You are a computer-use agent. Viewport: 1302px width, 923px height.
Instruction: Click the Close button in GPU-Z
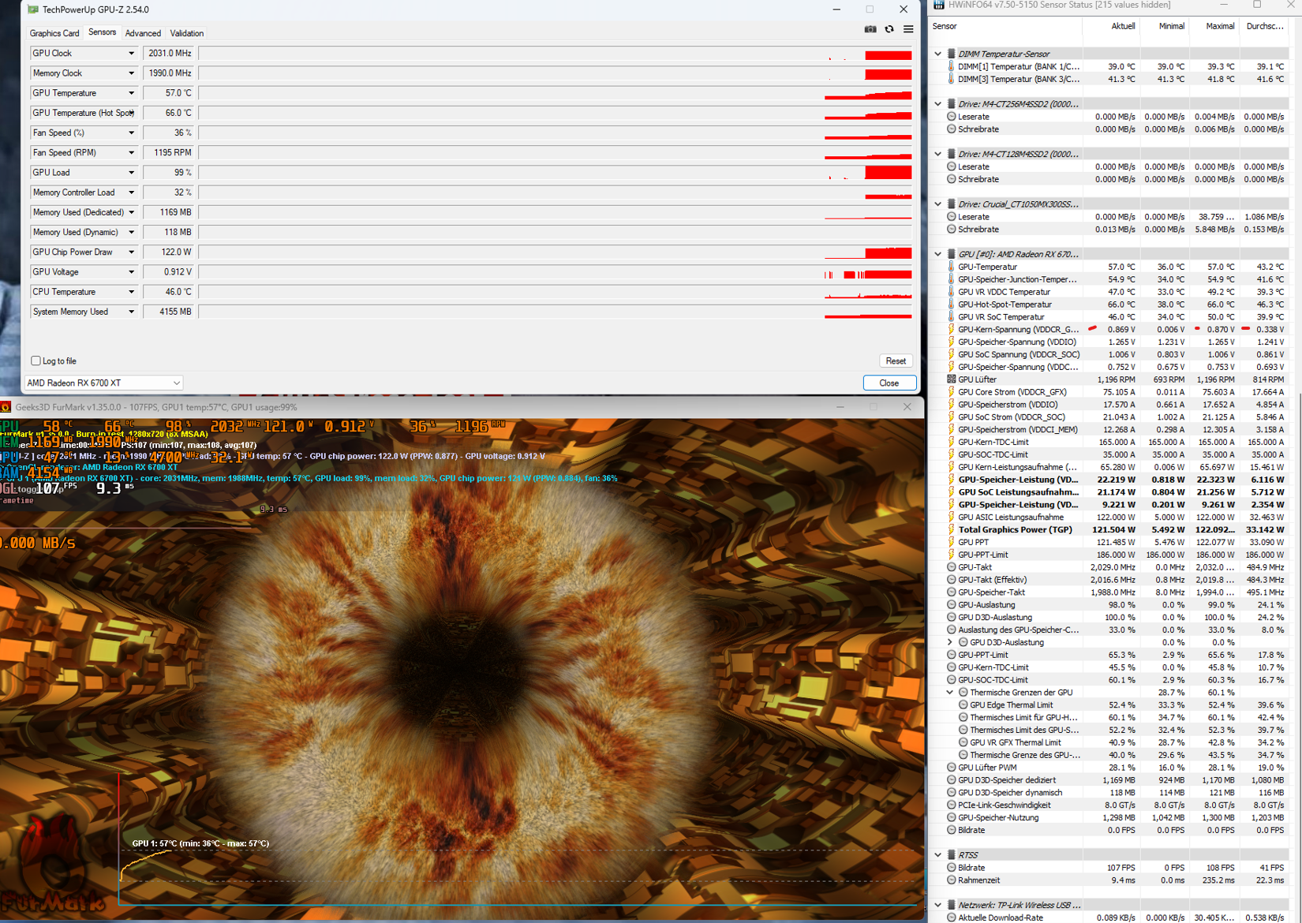click(x=889, y=383)
